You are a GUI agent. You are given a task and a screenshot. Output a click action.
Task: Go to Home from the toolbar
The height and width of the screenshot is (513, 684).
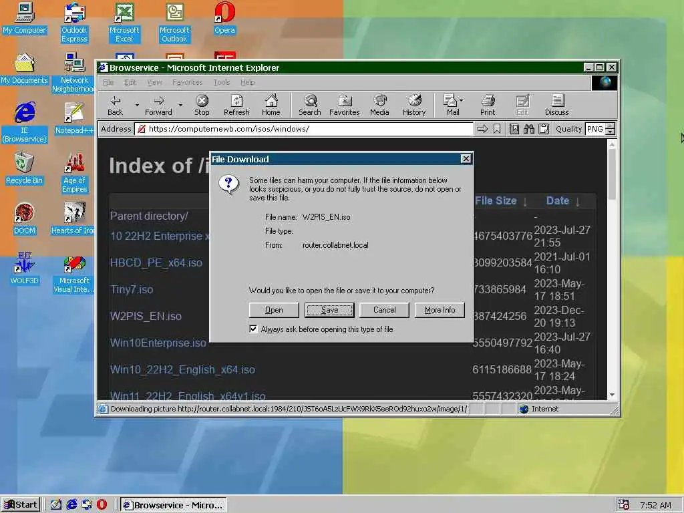point(271,105)
